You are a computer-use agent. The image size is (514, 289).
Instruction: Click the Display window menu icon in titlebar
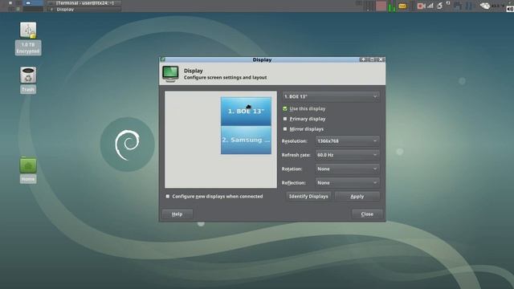[x=163, y=59]
